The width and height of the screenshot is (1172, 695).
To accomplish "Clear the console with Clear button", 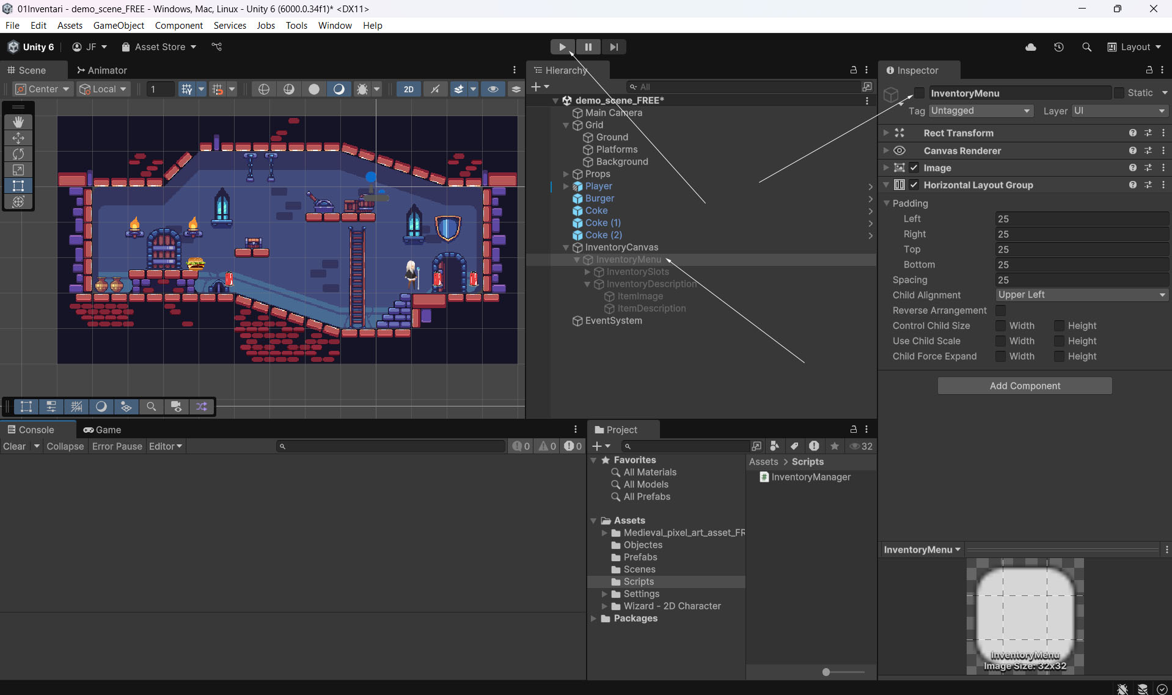I will (15, 446).
